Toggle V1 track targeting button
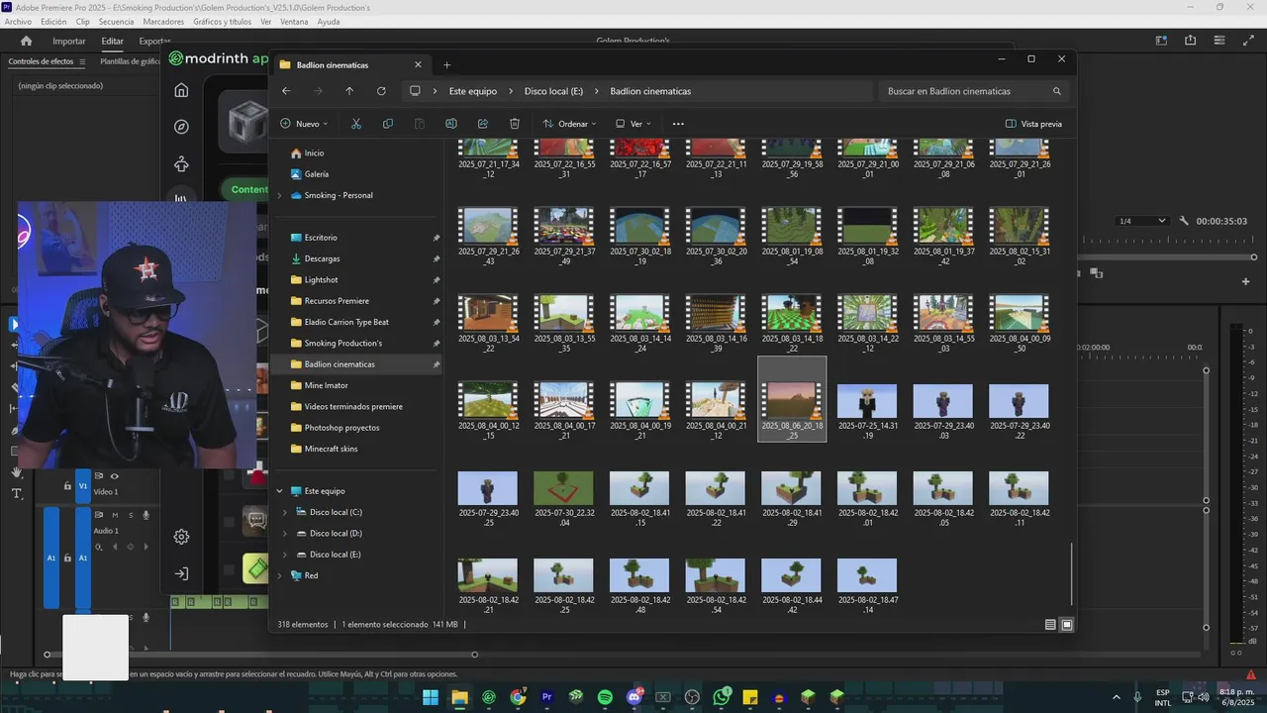The image size is (1267, 713). click(83, 486)
